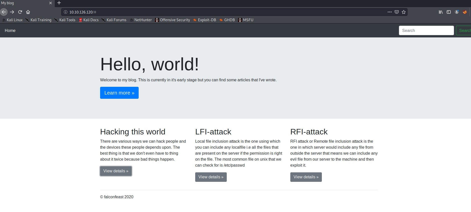This screenshot has width=471, height=212.
Task: Bookmark this page with the star
Action: 403,12
